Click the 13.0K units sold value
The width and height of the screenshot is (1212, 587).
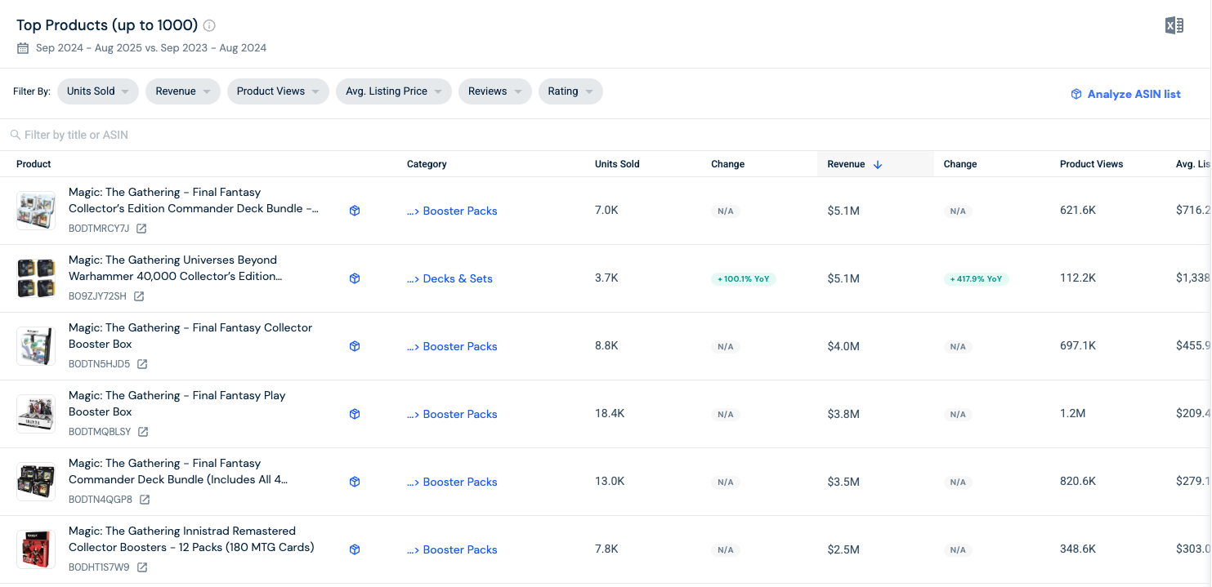[x=610, y=482]
